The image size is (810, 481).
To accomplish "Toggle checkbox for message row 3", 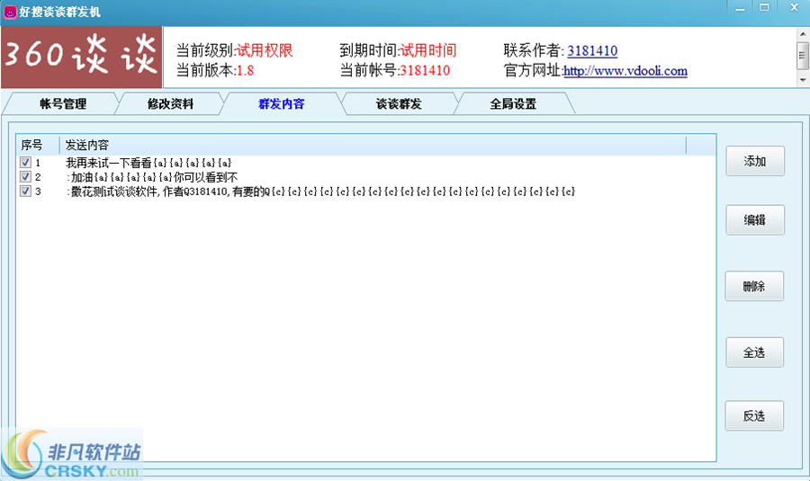I will (25, 191).
